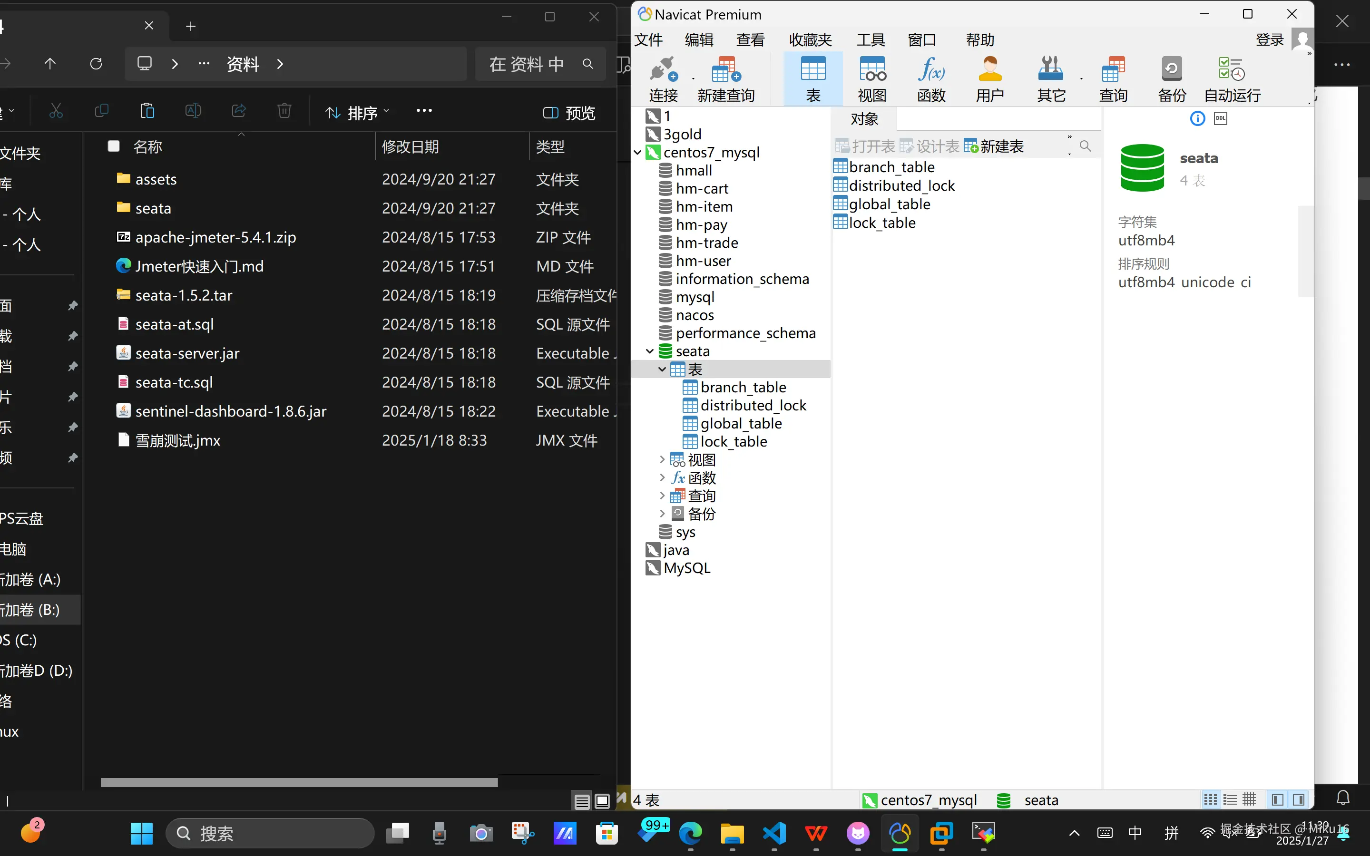
Task: Open the 排序 sort dropdown in Explorer
Action: [x=358, y=113]
